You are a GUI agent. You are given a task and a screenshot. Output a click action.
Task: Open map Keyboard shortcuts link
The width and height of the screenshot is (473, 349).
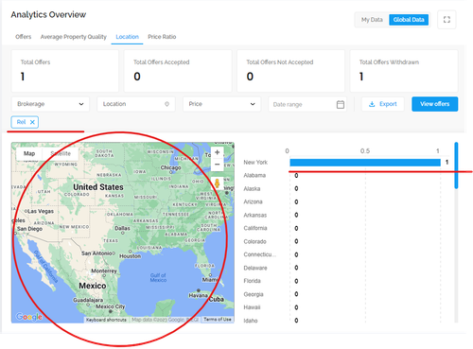pos(106,320)
